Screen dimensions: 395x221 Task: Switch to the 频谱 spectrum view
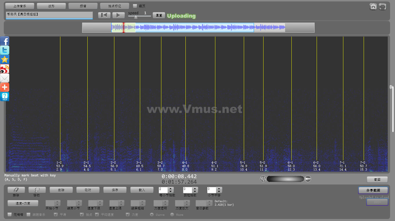(x=83, y=6)
